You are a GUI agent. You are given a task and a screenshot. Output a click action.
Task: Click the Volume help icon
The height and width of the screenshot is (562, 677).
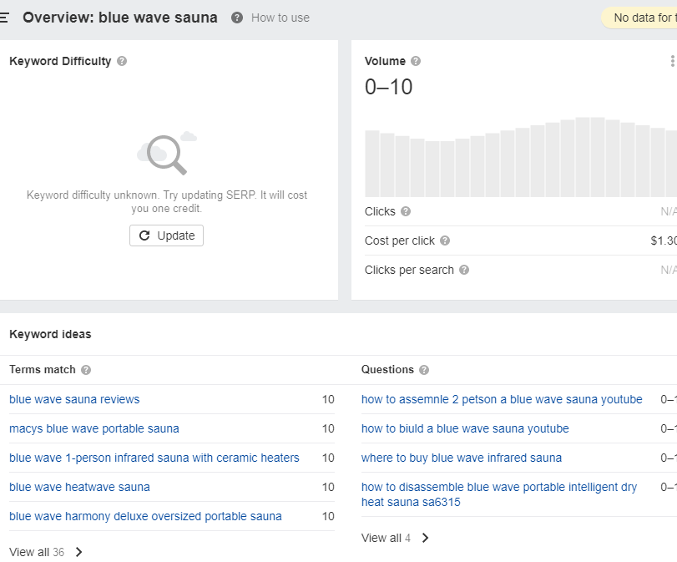pyautogui.click(x=416, y=61)
